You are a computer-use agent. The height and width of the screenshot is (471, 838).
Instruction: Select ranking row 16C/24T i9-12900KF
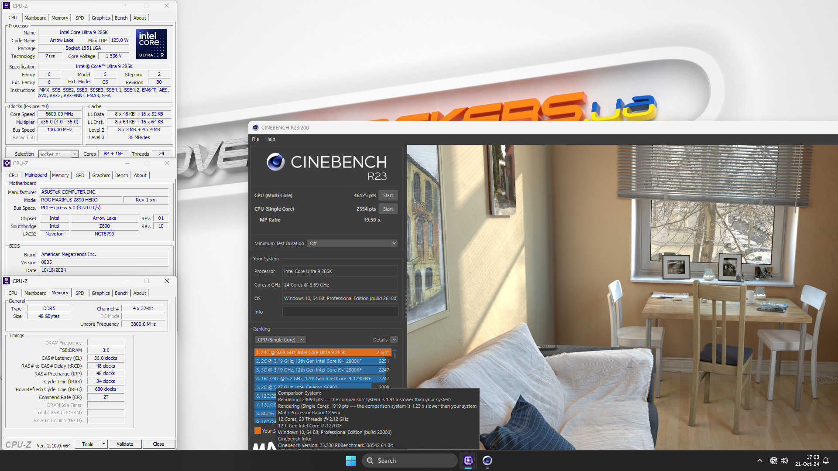pyautogui.click(x=323, y=379)
